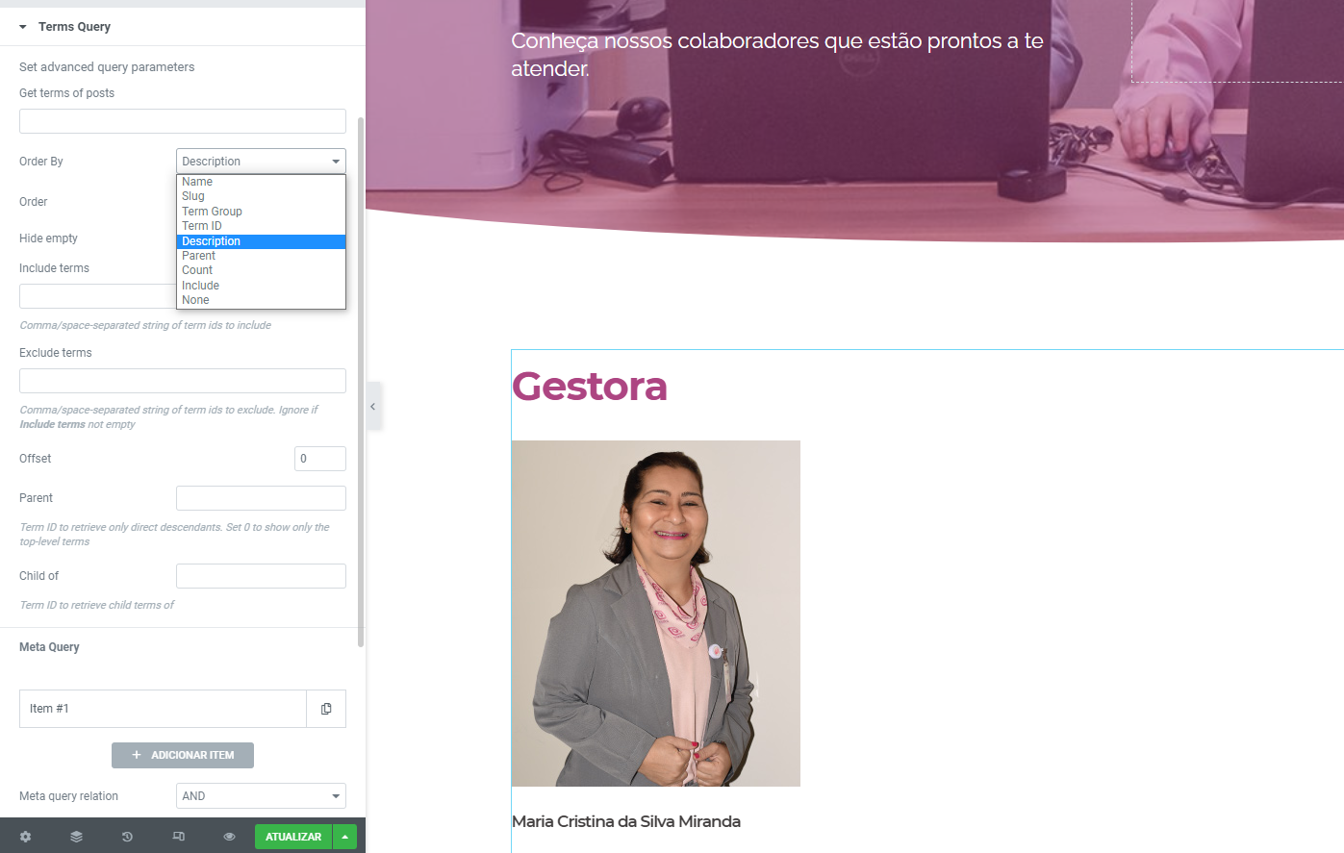Click ADICIONAR ITEM button
This screenshot has height=853, width=1344.
(x=183, y=755)
